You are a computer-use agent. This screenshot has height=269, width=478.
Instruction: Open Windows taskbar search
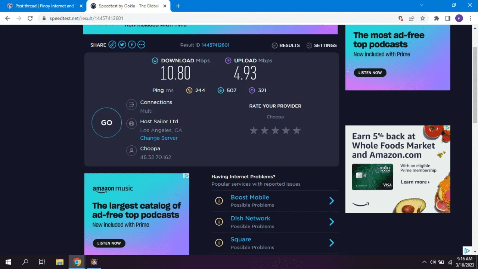tap(25, 262)
